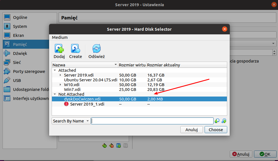This screenshot has width=278, height=161.
Task: Select the Server 2019_1.vdi entry
Action: pyautogui.click(x=87, y=104)
